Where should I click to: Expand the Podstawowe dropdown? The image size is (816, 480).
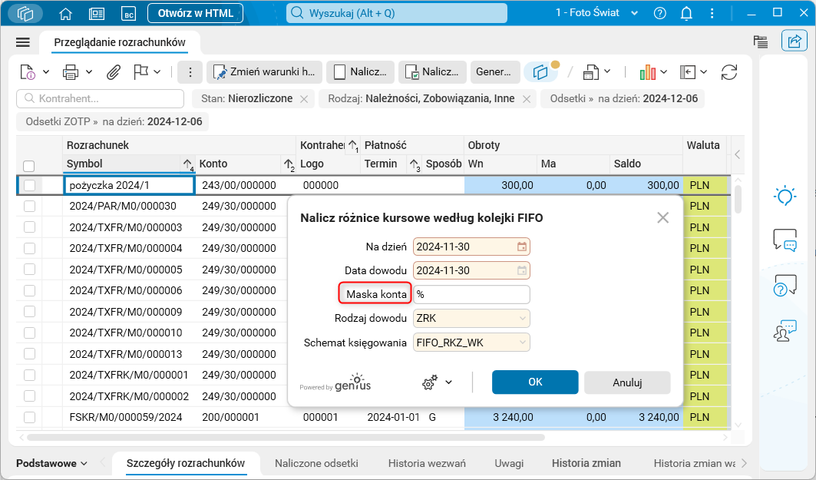point(51,463)
